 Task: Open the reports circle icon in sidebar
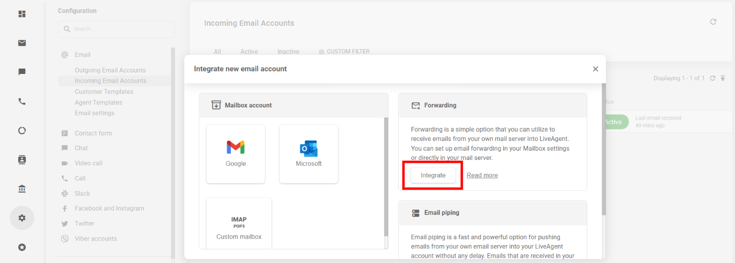pyautogui.click(x=22, y=130)
